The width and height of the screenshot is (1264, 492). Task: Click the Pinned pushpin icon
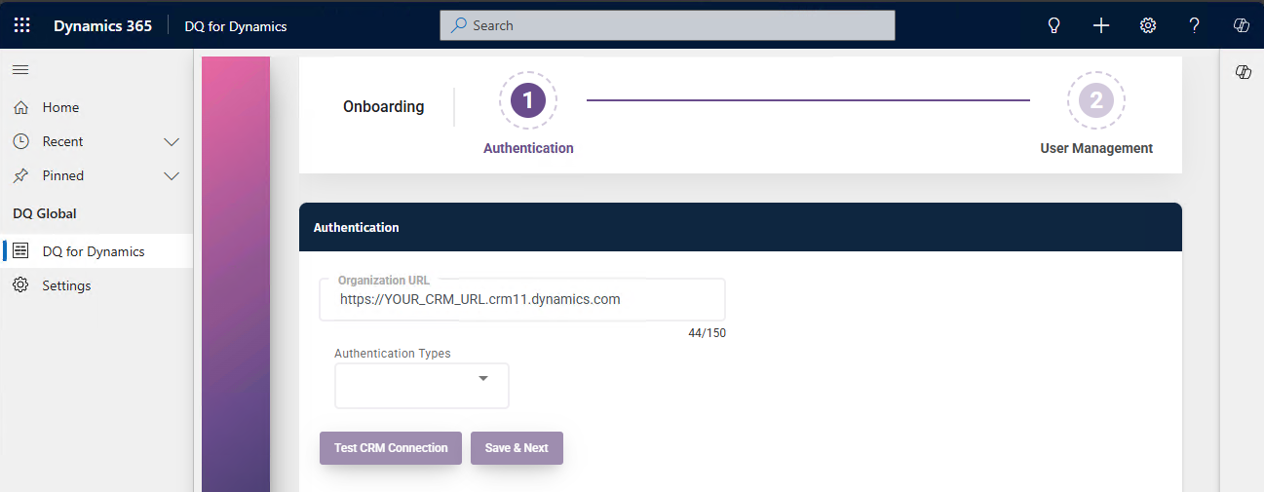point(20,175)
